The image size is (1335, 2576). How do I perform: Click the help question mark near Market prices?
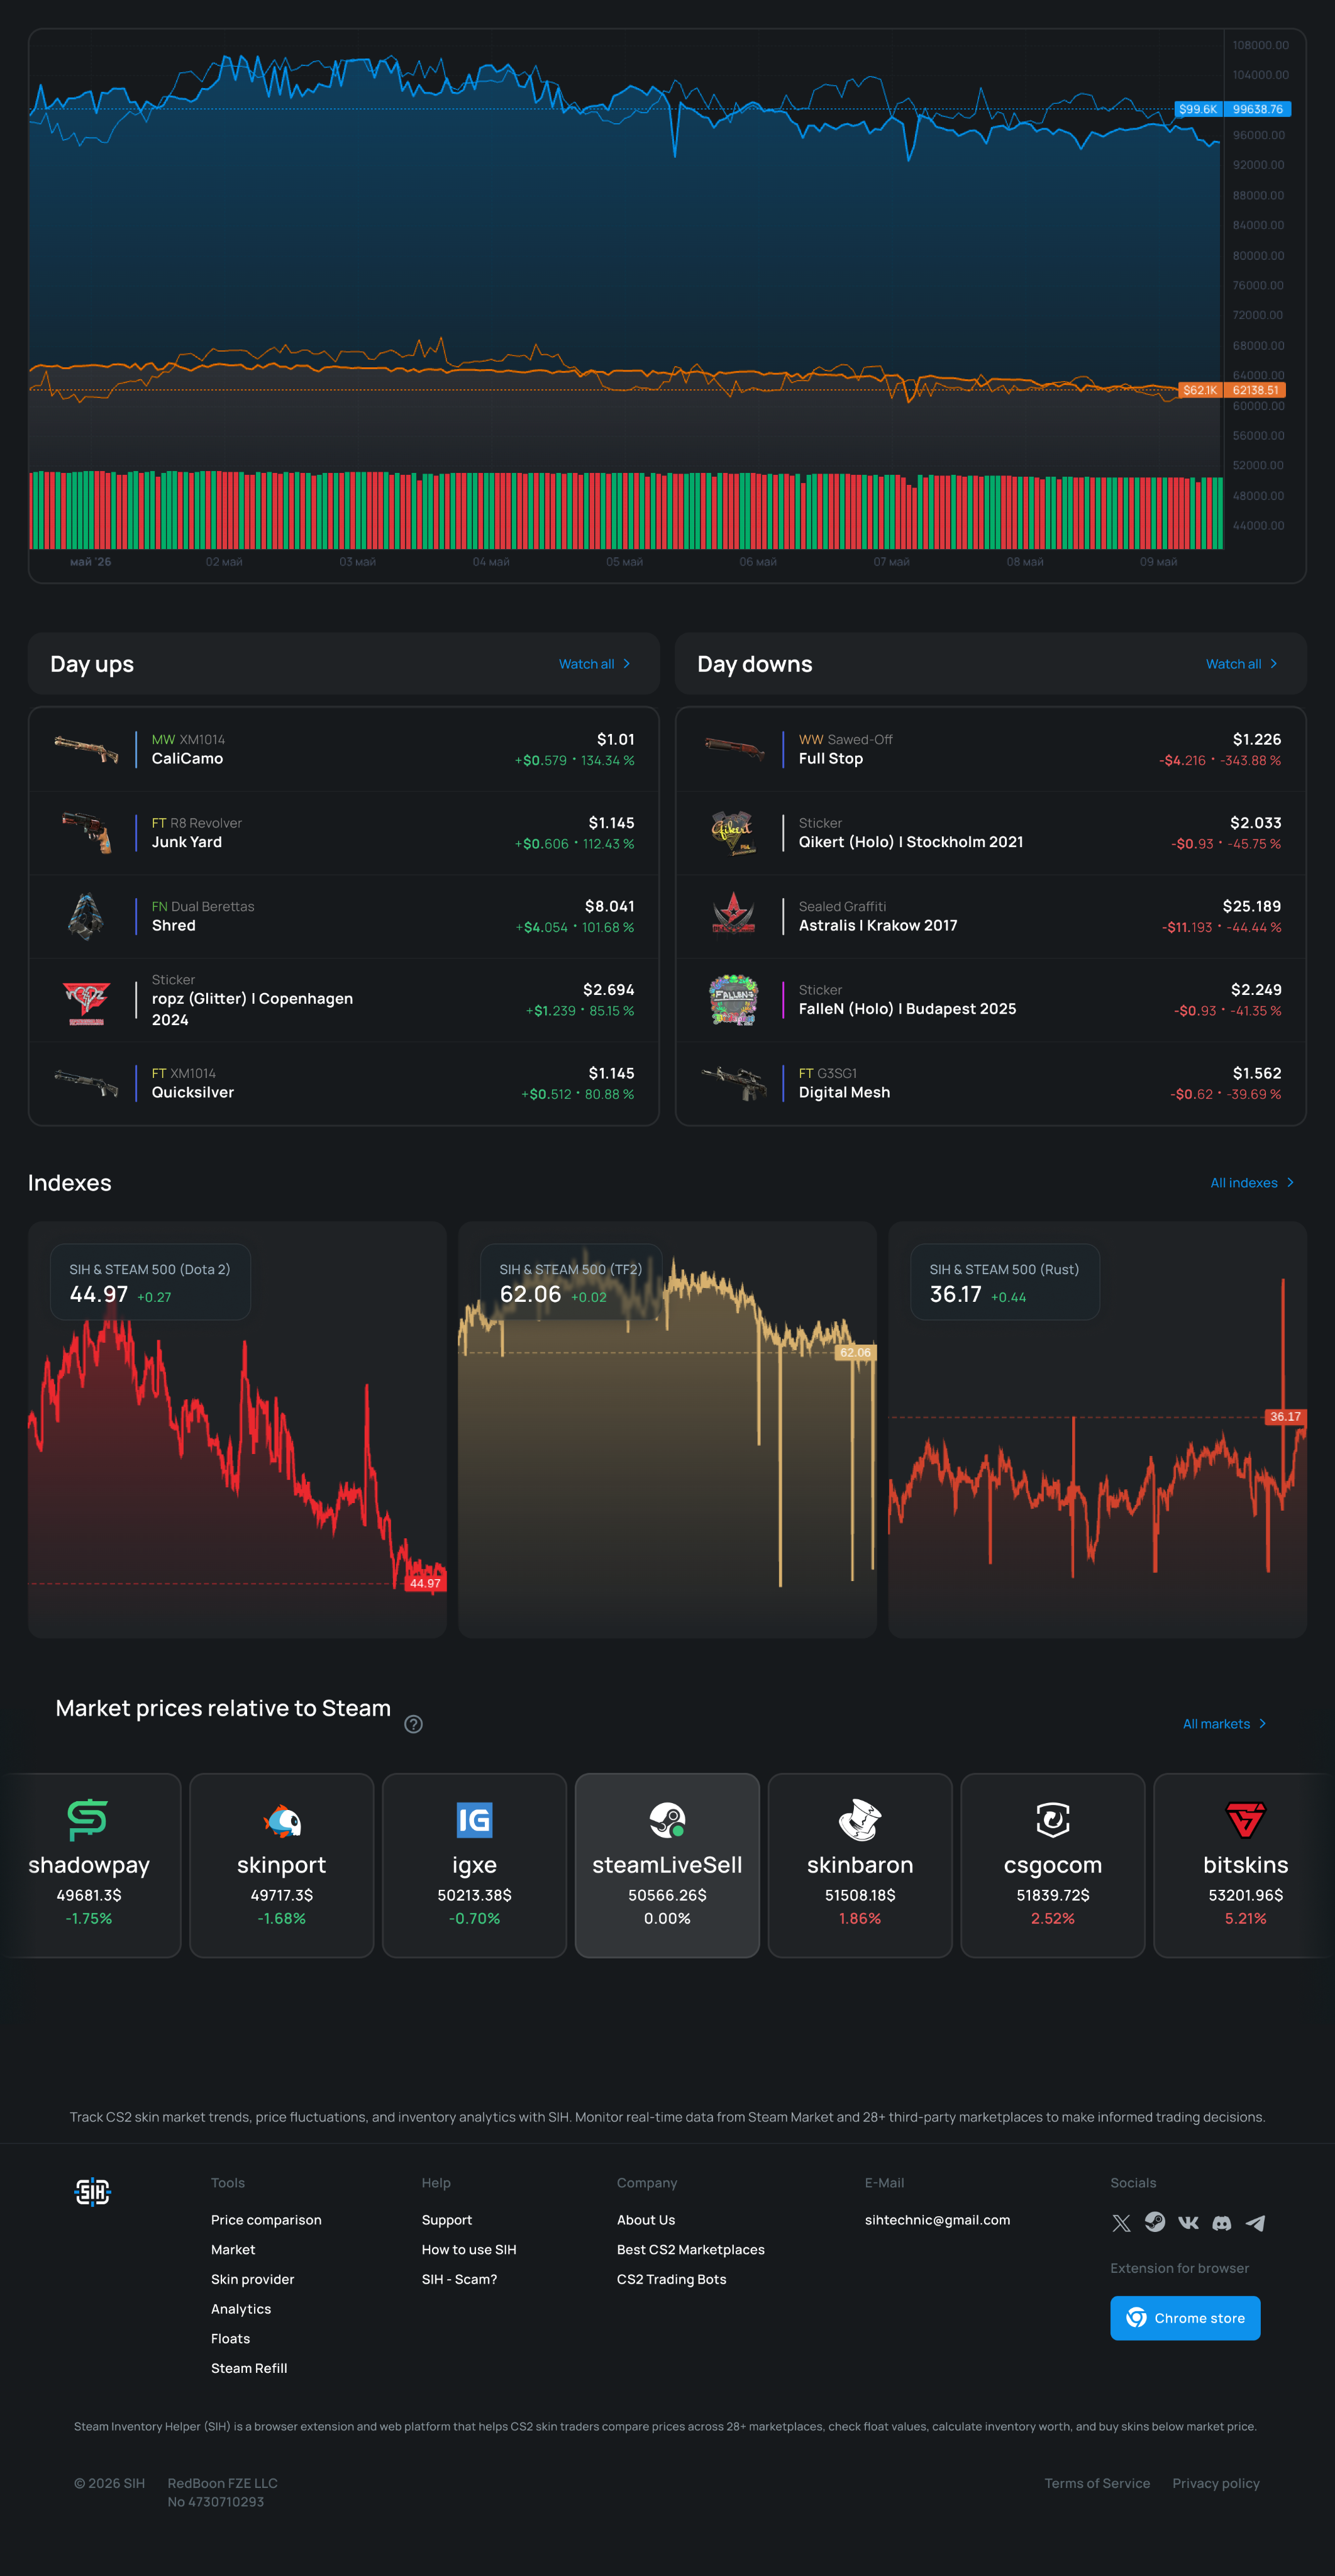pos(413,1724)
